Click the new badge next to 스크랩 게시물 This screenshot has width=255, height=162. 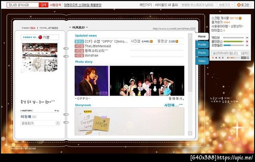tap(240, 18)
